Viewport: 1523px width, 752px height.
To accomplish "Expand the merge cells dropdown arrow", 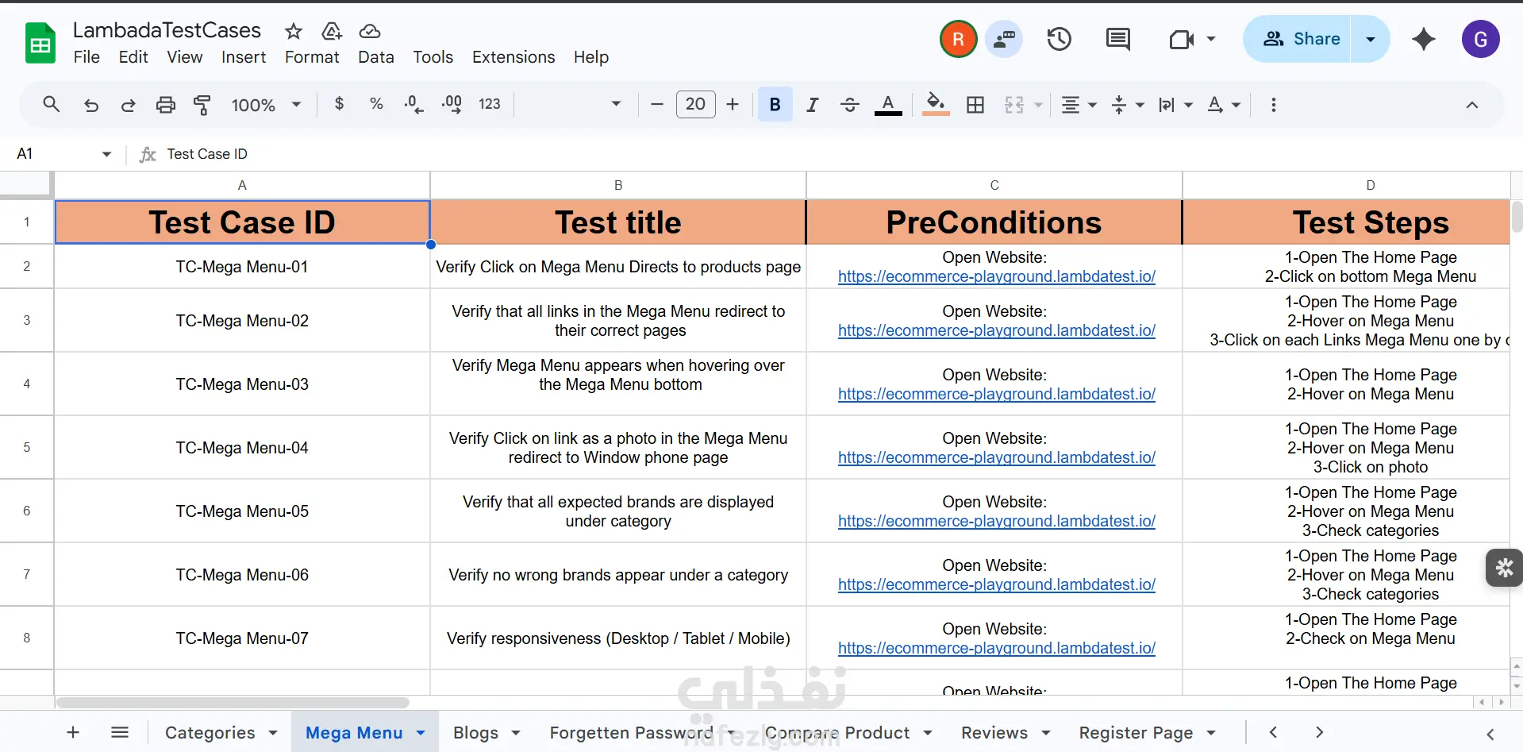I will (1037, 105).
